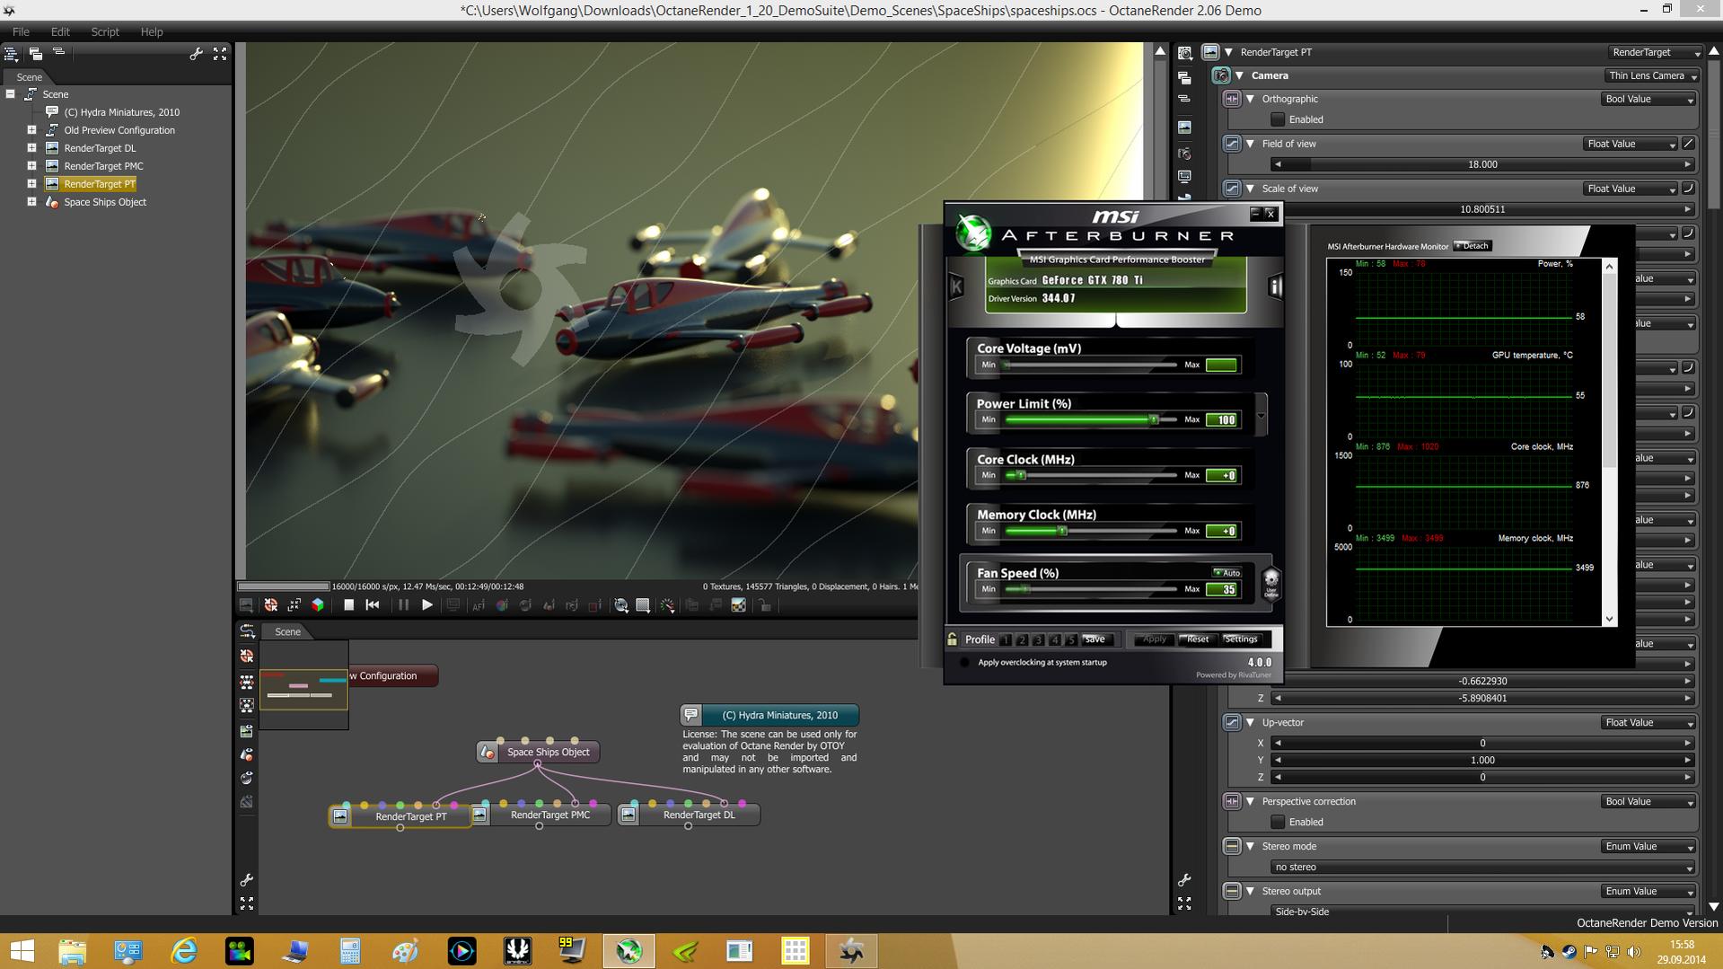
Task: Select Afterburner profile slot 3
Action: coord(1038,639)
